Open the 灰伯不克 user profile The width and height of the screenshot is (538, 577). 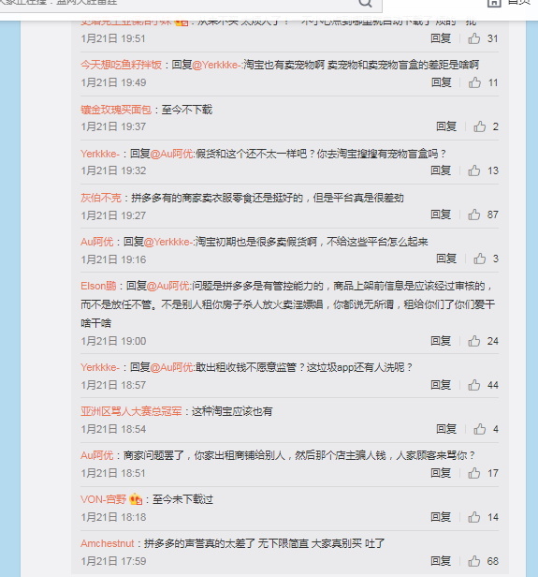101,198
